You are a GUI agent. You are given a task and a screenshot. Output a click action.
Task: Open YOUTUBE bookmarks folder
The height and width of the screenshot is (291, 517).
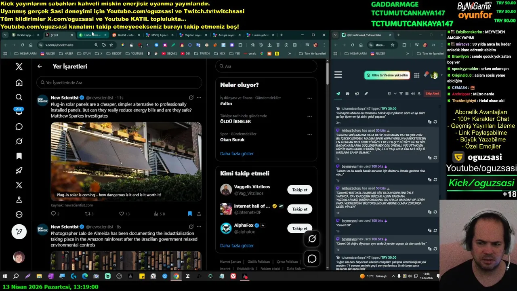(x=134, y=53)
